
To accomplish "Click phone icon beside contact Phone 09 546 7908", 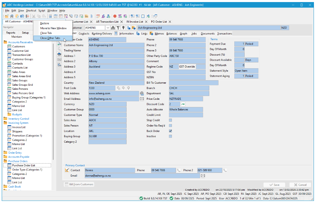I will [x=179, y=170].
